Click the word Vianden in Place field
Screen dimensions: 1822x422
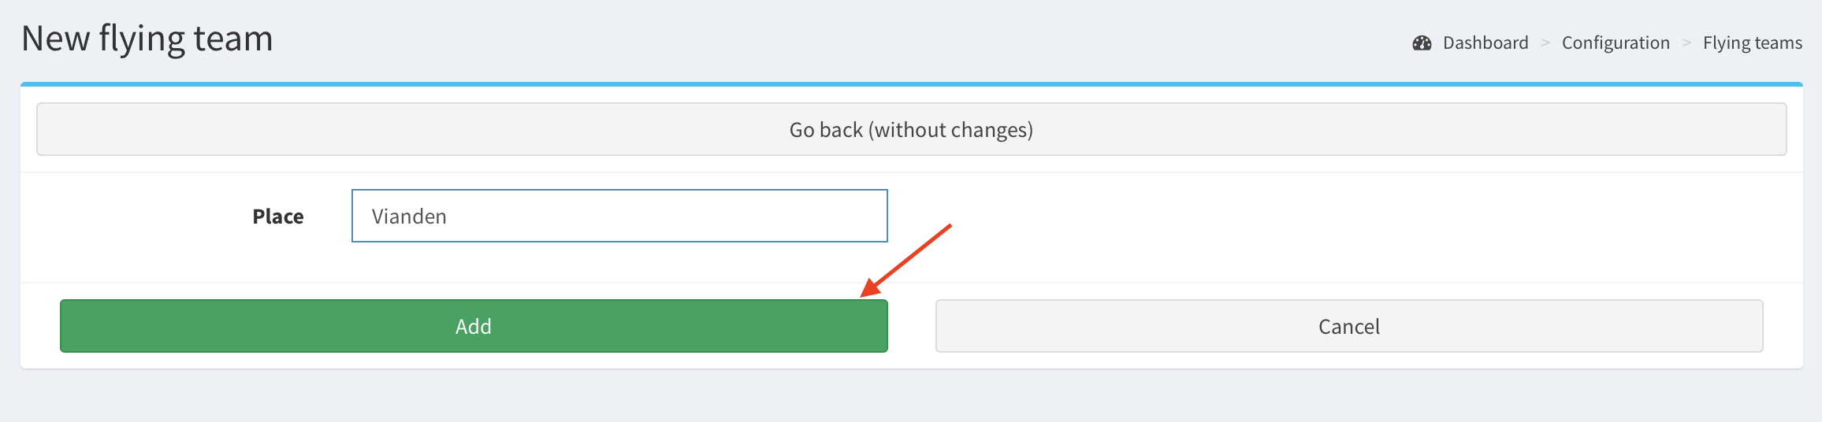[x=409, y=217]
